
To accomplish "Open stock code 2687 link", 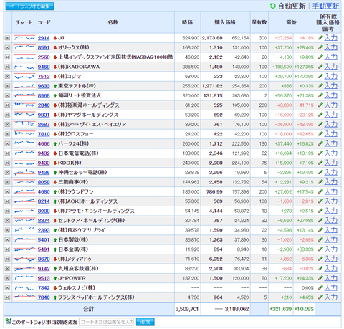I will (x=44, y=125).
